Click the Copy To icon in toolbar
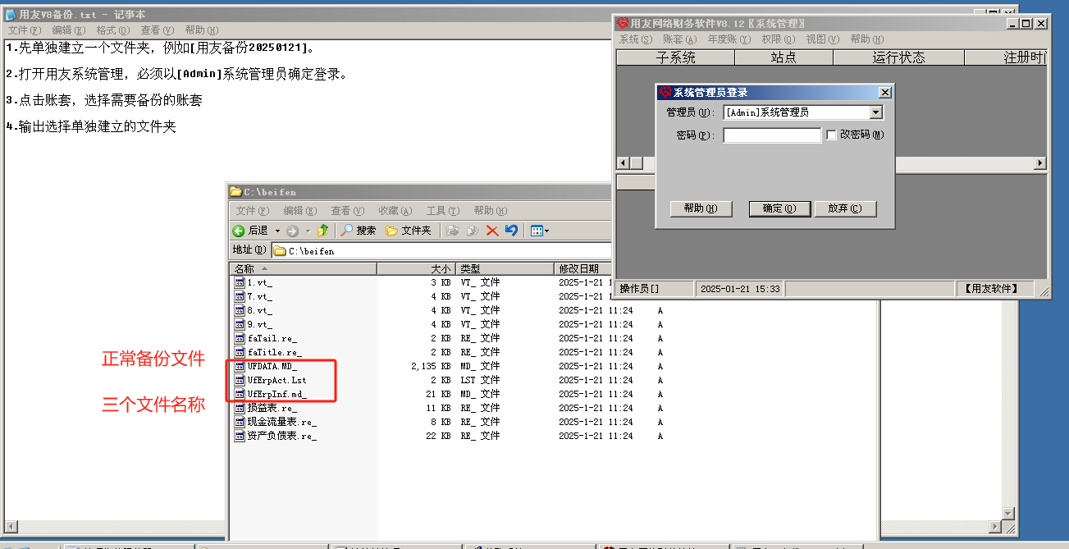 (x=472, y=231)
